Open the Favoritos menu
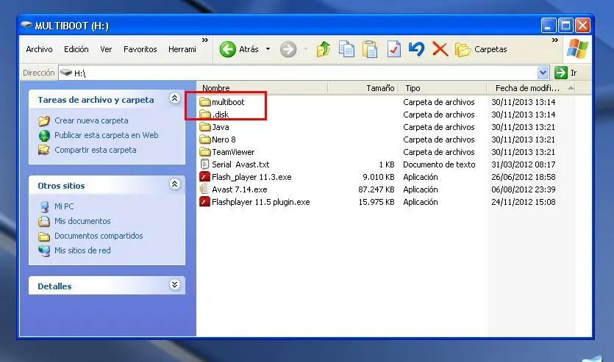Viewport: 614px width, 362px height. pyautogui.click(x=140, y=49)
